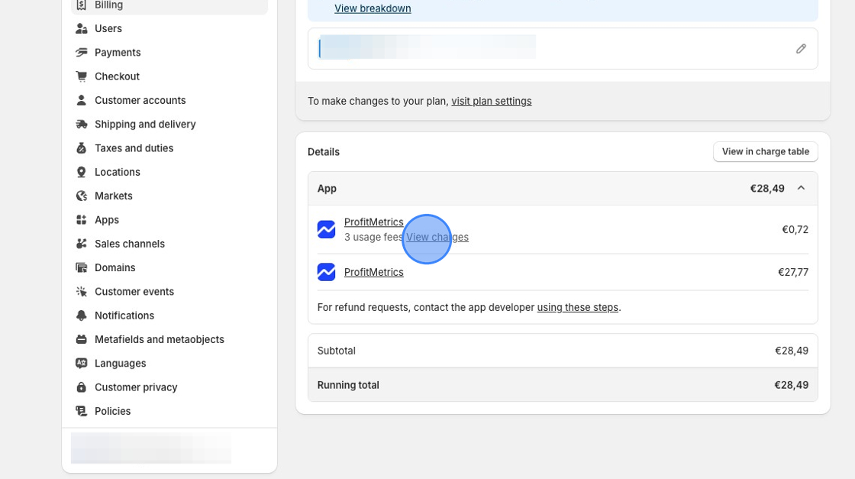Click the Policies icon
The image size is (855, 479).
pos(81,411)
